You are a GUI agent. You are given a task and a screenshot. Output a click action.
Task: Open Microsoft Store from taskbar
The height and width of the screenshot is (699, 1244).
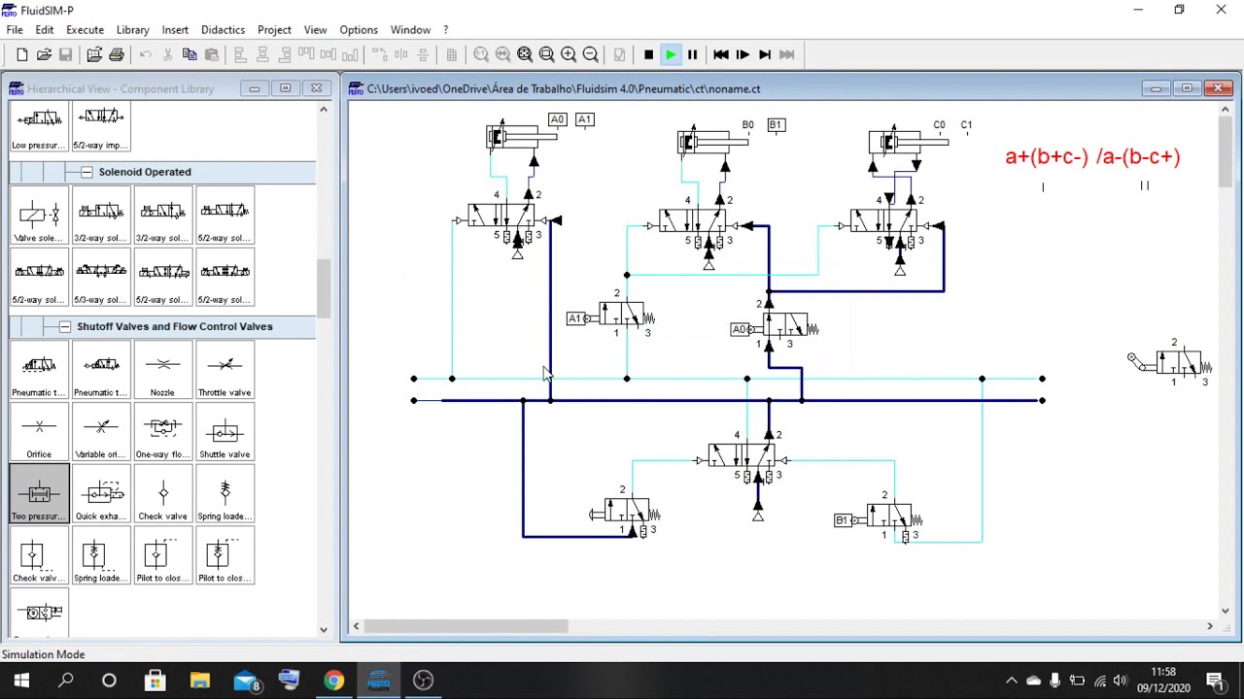(155, 681)
